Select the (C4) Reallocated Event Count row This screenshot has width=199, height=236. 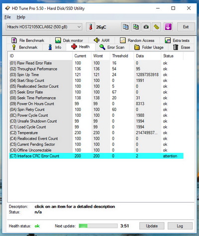(x=96, y=139)
